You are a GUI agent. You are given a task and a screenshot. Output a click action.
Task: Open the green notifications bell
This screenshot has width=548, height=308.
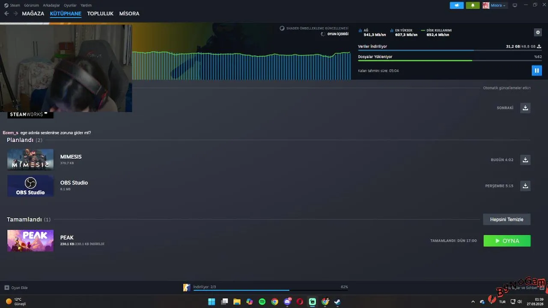click(x=473, y=6)
